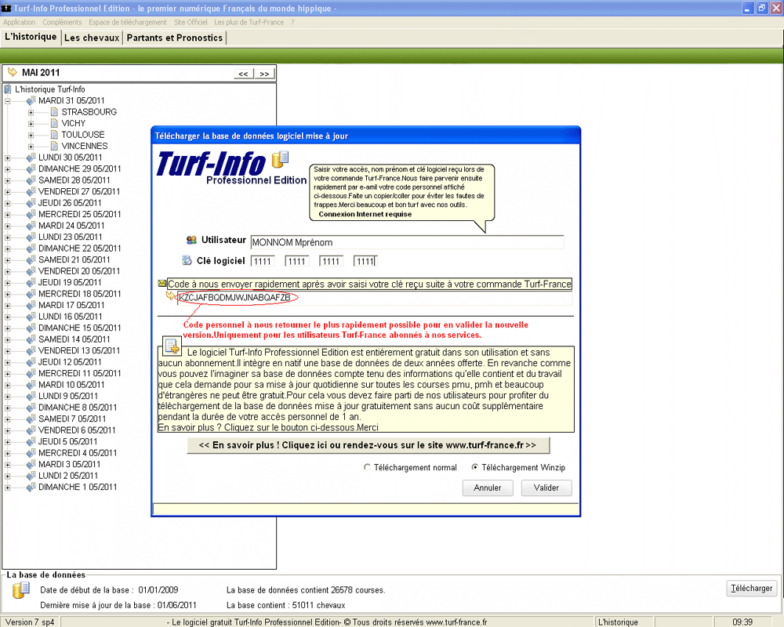Click the day icon for VENDREDI 27 05/2011
Image resolution: width=784 pixels, height=627 pixels.
pos(31,191)
